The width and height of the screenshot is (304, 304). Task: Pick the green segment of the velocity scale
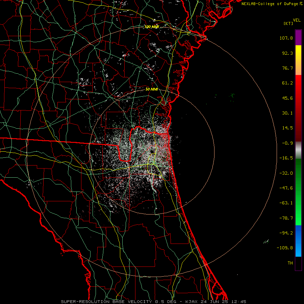click(298, 192)
